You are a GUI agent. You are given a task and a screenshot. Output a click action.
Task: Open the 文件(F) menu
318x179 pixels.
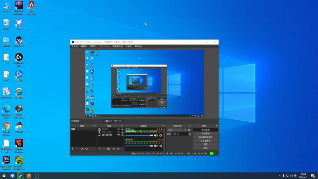click(75, 47)
